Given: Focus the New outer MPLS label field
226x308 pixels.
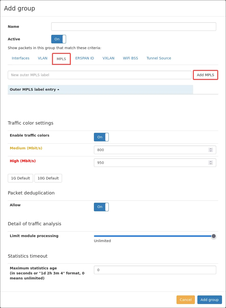Looking at the screenshot, I should [x=99, y=75].
